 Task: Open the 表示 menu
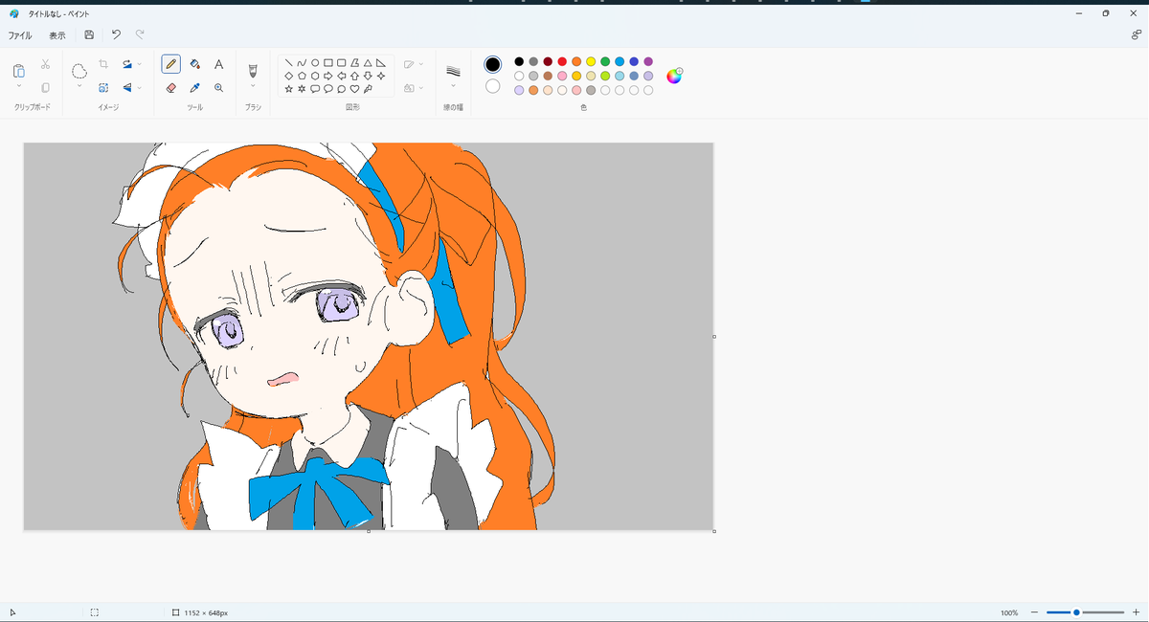click(57, 35)
